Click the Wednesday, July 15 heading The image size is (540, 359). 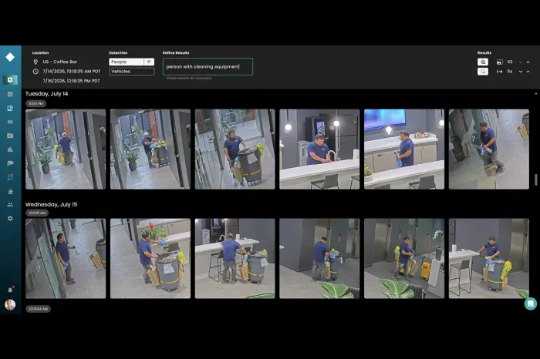[x=52, y=205]
